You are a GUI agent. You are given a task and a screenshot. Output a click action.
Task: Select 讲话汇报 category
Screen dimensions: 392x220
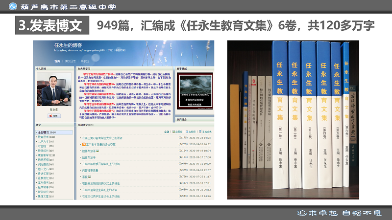tap(46, 174)
